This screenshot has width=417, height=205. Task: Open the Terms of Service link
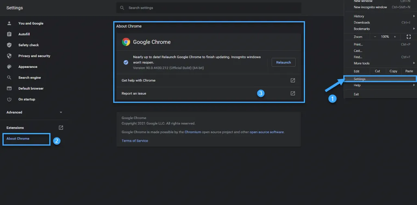point(135,141)
